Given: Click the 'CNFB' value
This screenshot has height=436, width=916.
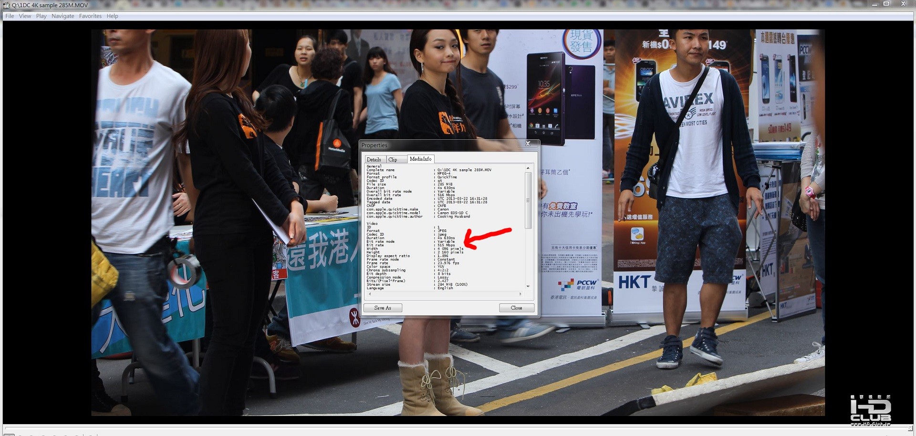Looking at the screenshot, I should (x=442, y=206).
